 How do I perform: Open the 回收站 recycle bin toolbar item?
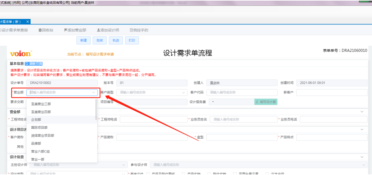[x=46, y=30]
